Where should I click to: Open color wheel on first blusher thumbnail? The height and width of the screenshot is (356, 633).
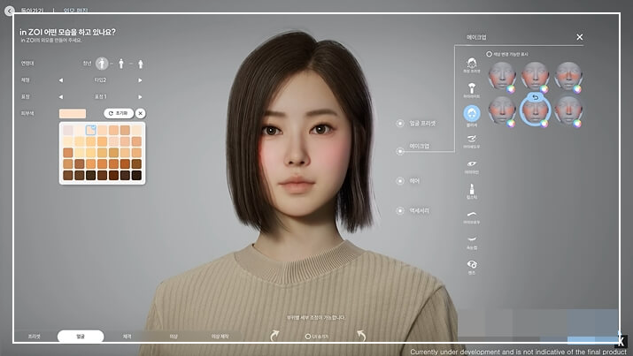pyautogui.click(x=511, y=89)
